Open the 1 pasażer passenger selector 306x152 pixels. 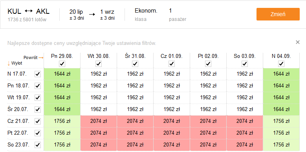pyautogui.click(x=178, y=15)
